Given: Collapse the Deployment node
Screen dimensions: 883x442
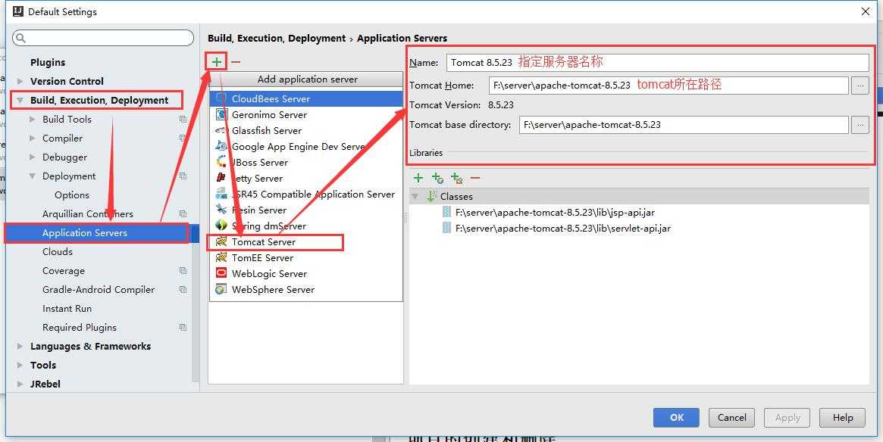Looking at the screenshot, I should click(x=32, y=176).
